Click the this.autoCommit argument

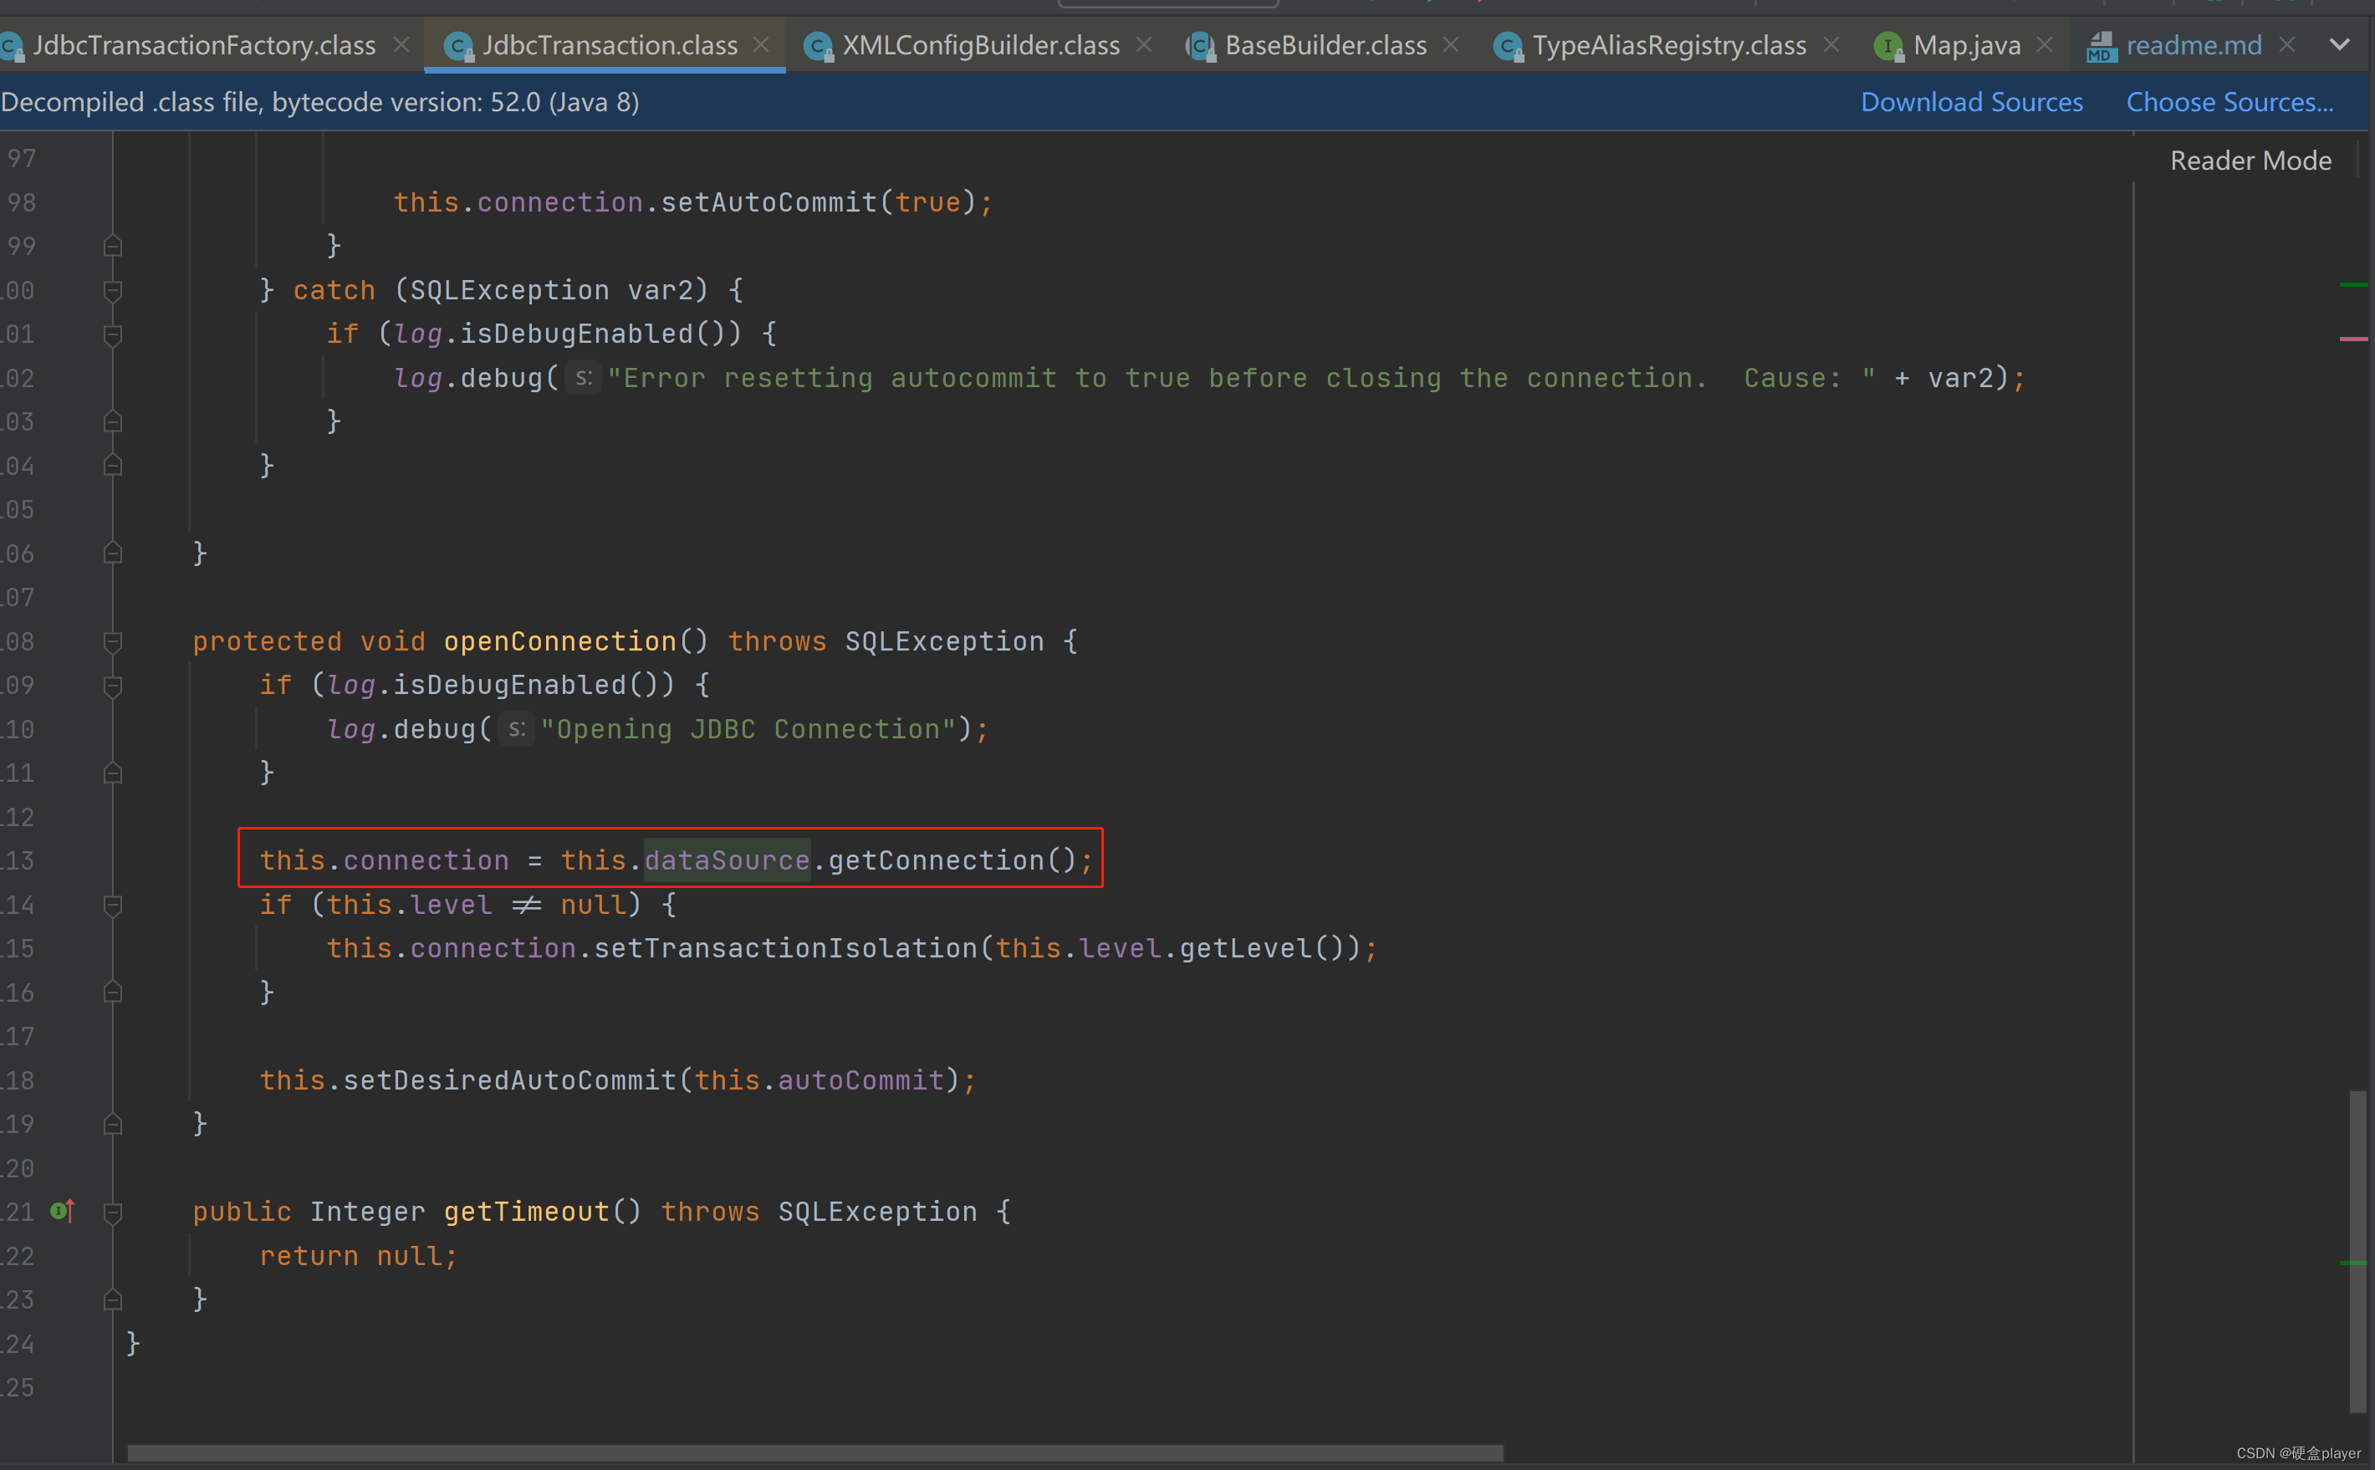(x=820, y=1080)
